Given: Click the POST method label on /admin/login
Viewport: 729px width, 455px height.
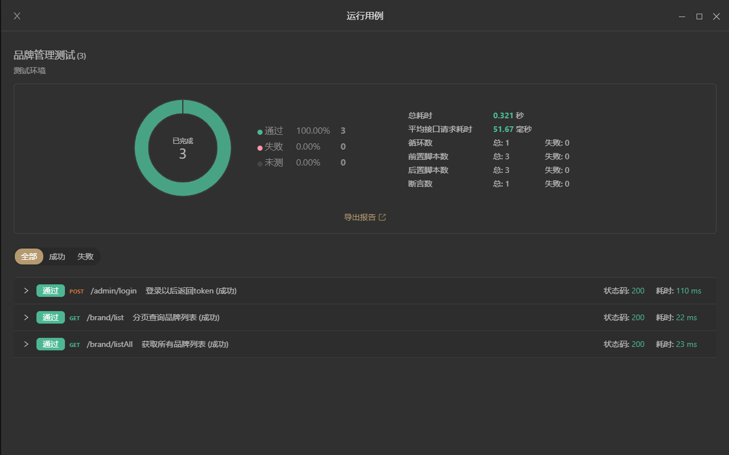Looking at the screenshot, I should pos(76,291).
